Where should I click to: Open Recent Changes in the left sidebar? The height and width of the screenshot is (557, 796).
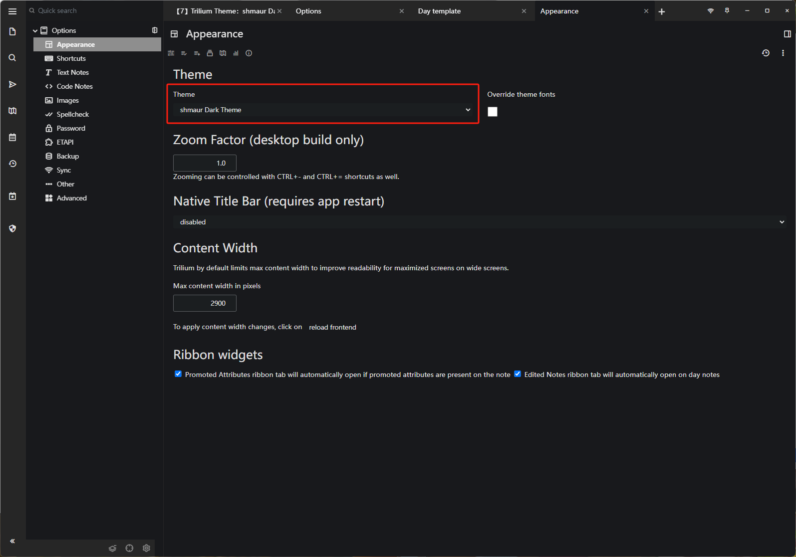pos(12,164)
